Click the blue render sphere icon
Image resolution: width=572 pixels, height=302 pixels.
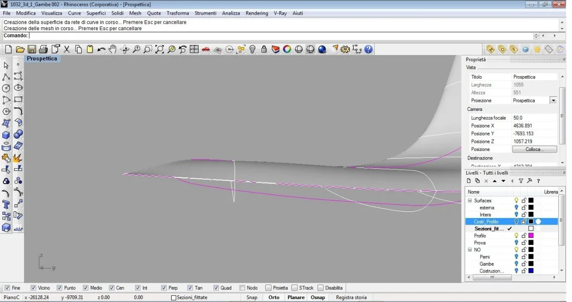coord(322,49)
